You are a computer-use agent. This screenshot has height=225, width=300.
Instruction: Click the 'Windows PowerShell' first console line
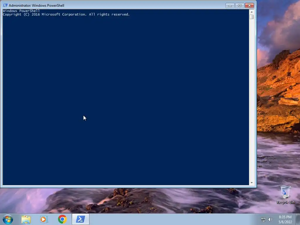(21, 11)
